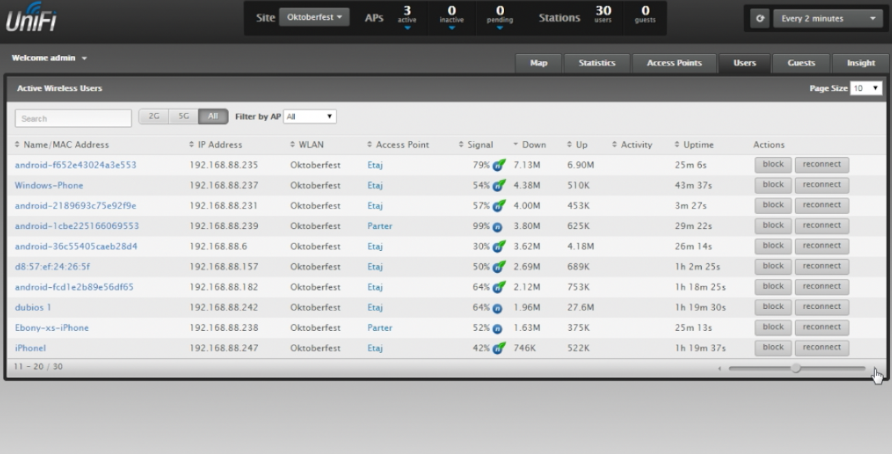Toggle the 2G band filter
The image size is (892, 454).
153,117
